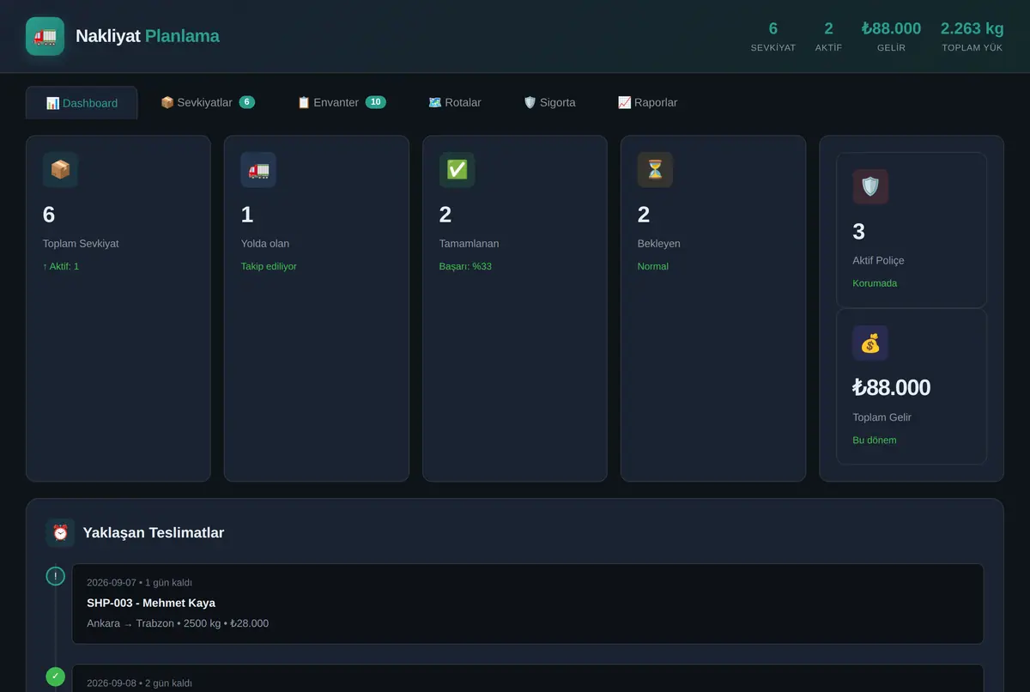
Task: Click the hourglass icon on Bekleyen card
Action: pyautogui.click(x=655, y=170)
